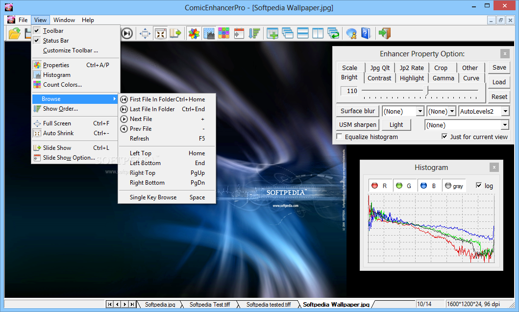Click the Tile Horizontally toolbar icon
The width and height of the screenshot is (519, 312).
pyautogui.click(x=303, y=33)
